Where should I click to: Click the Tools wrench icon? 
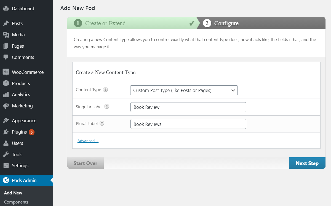tap(6, 154)
